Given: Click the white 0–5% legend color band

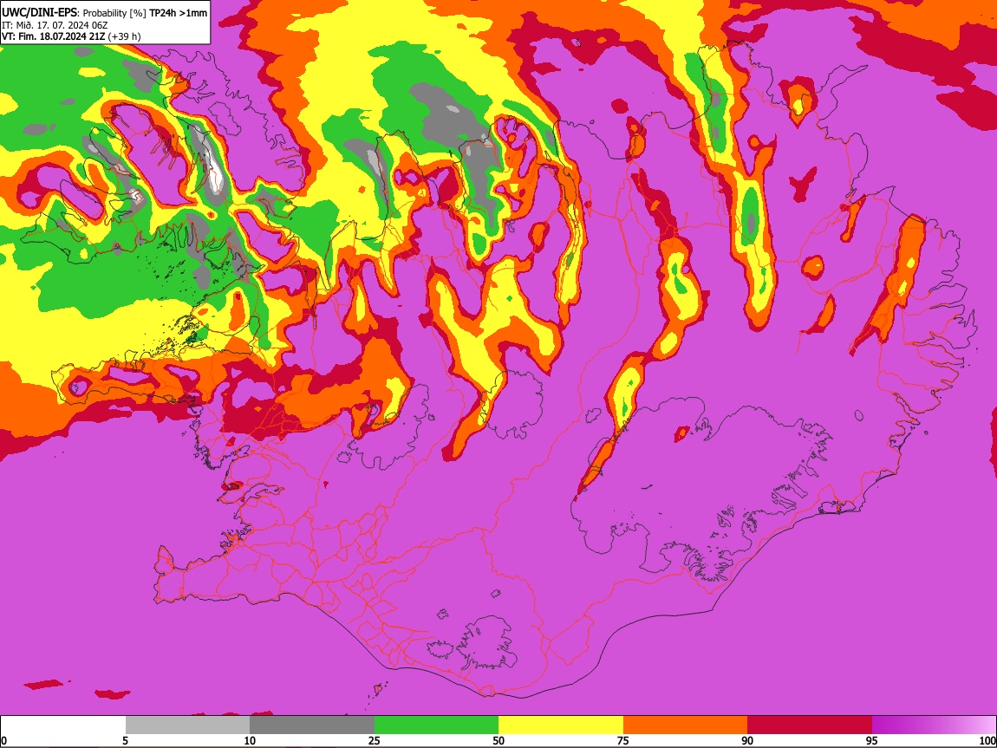Looking at the screenshot, I should point(63,725).
